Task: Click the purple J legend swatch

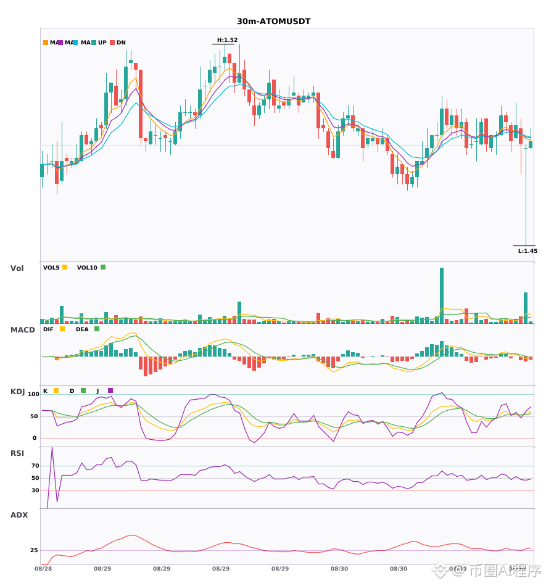Action: coord(110,390)
